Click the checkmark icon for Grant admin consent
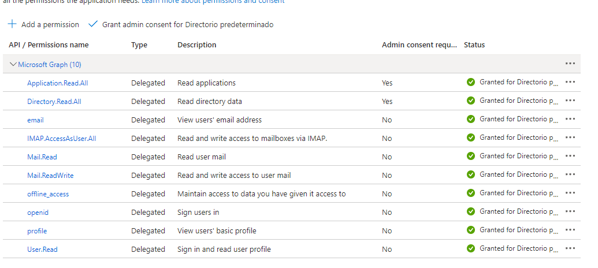The width and height of the screenshot is (598, 268). coord(92,24)
